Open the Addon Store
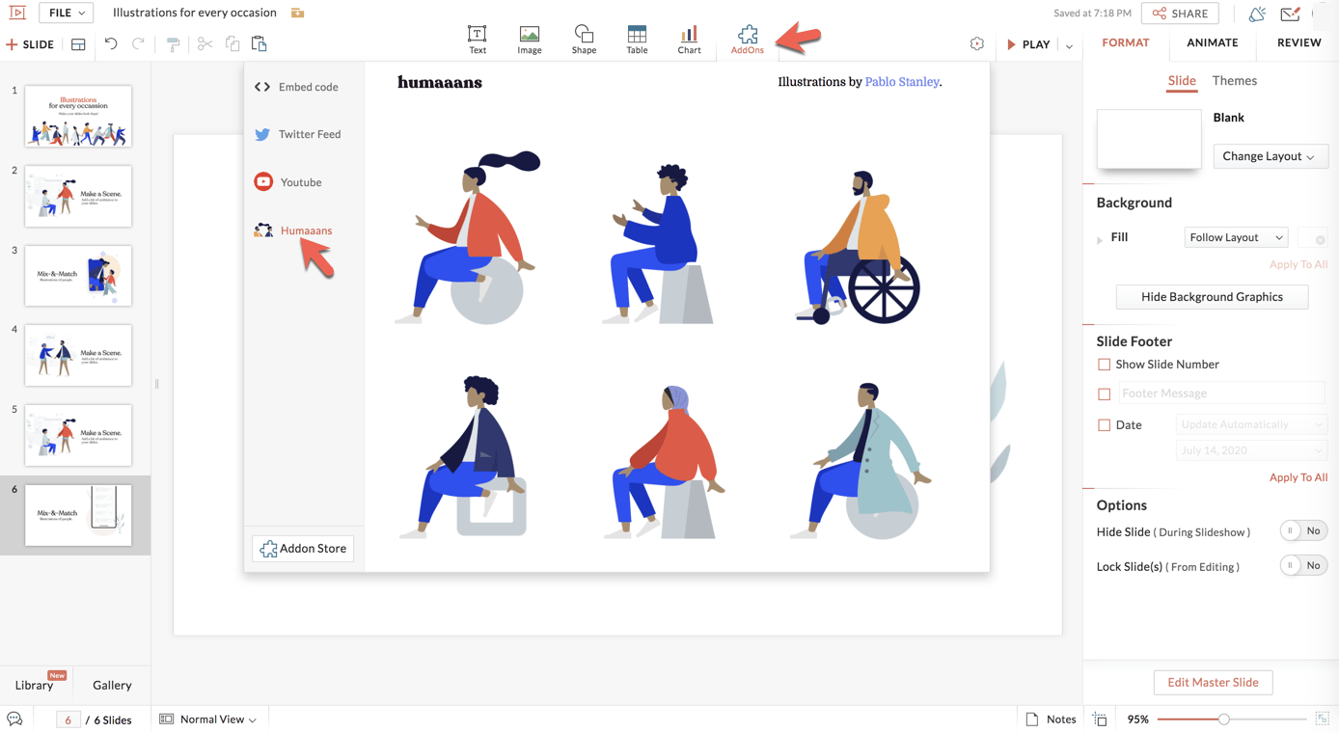Screen dimensions: 1339x733 tap(303, 549)
